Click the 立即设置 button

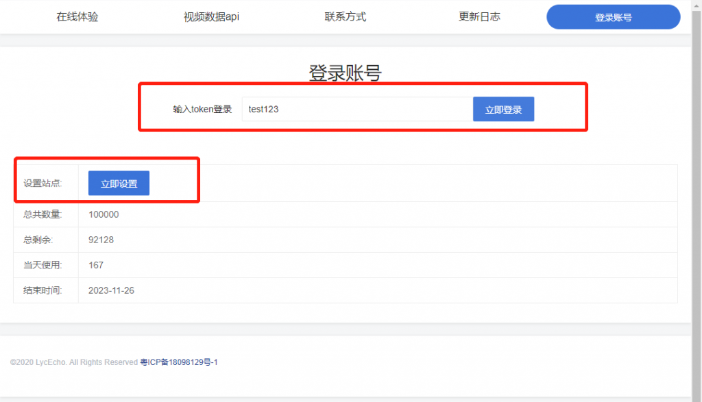(x=119, y=184)
